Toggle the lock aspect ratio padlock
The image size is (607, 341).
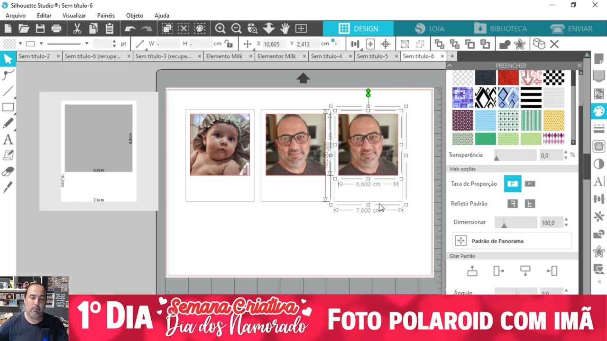pyautogui.click(x=229, y=44)
